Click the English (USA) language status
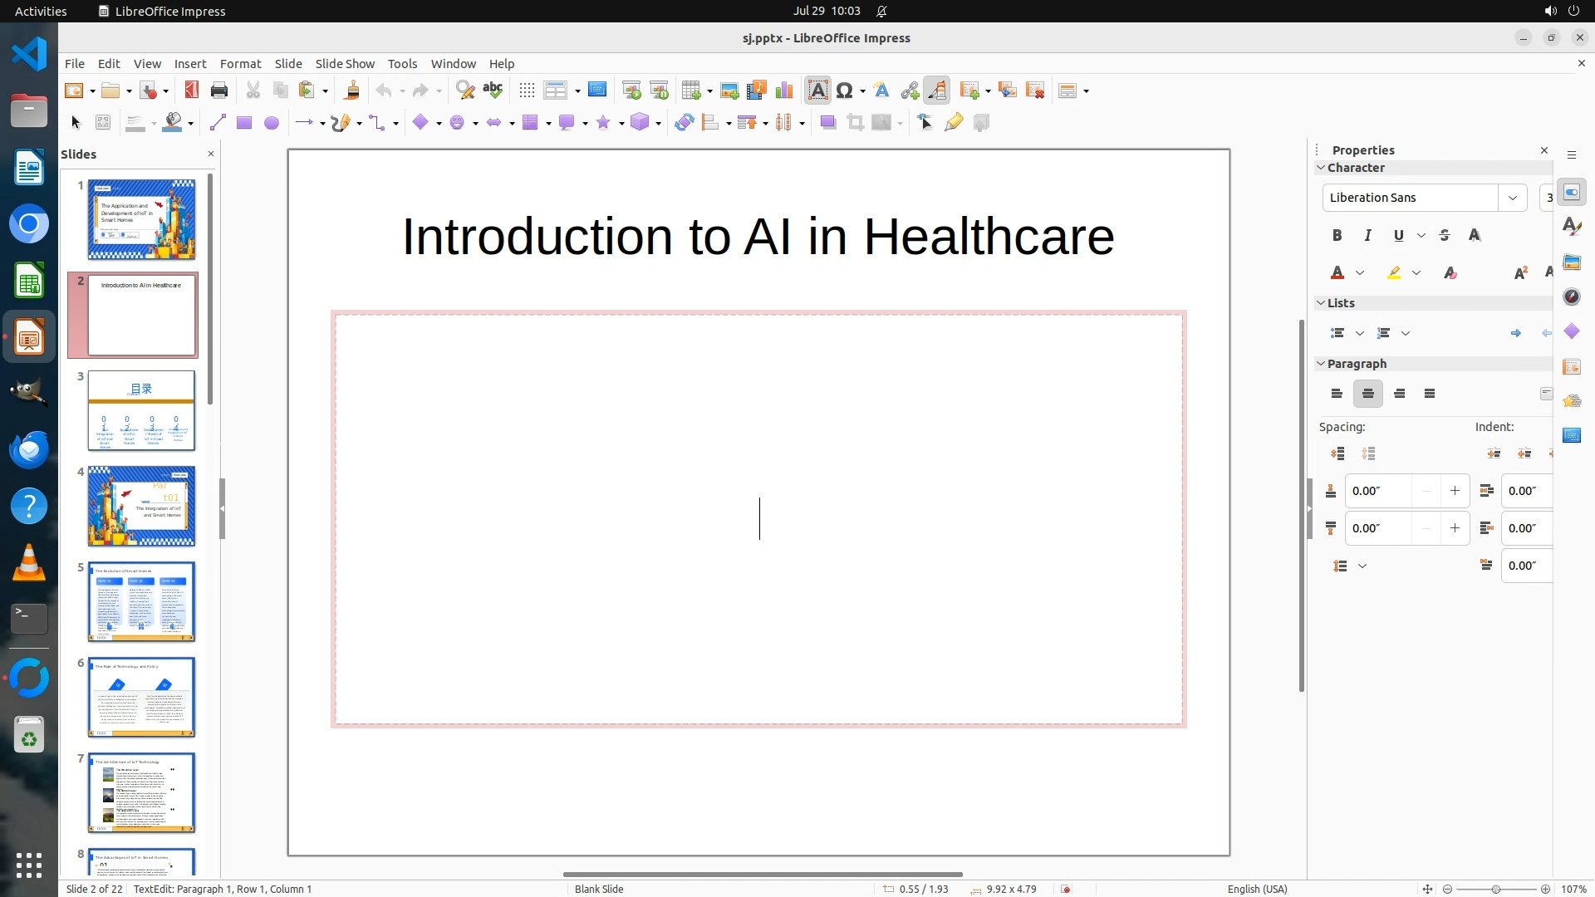 click(1257, 889)
